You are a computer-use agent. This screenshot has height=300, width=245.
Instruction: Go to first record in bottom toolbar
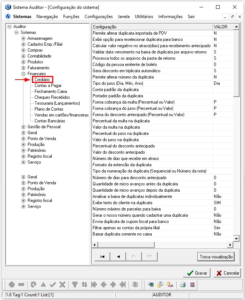coord(94,285)
